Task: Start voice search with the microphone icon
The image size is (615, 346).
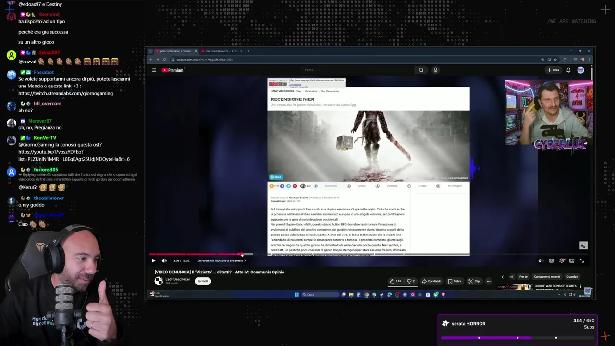Action: point(435,70)
